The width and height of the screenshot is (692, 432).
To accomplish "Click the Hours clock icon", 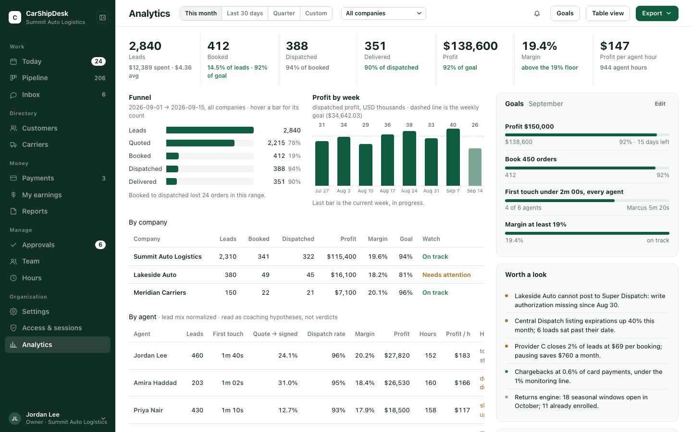I will [x=13, y=278].
